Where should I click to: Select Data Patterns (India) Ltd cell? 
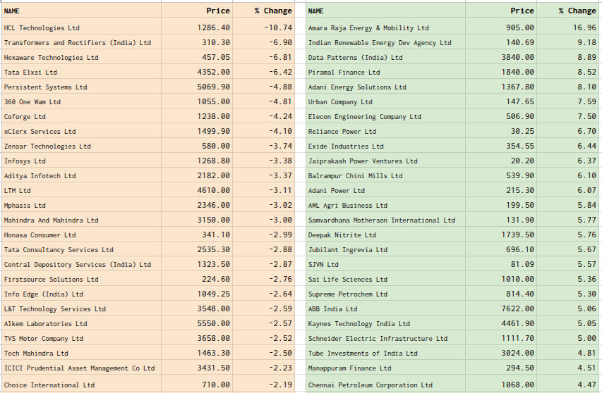[385, 58]
